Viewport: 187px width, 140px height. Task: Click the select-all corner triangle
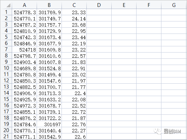point(8,6)
